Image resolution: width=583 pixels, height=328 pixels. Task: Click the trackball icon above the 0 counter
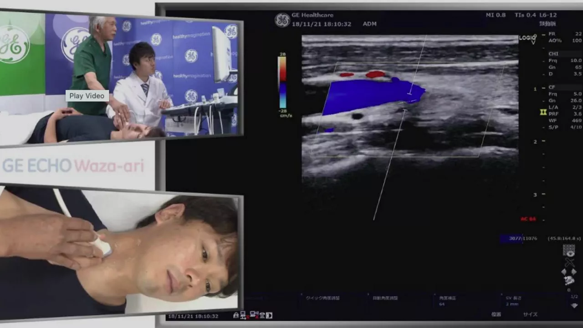pyautogui.click(x=569, y=281)
